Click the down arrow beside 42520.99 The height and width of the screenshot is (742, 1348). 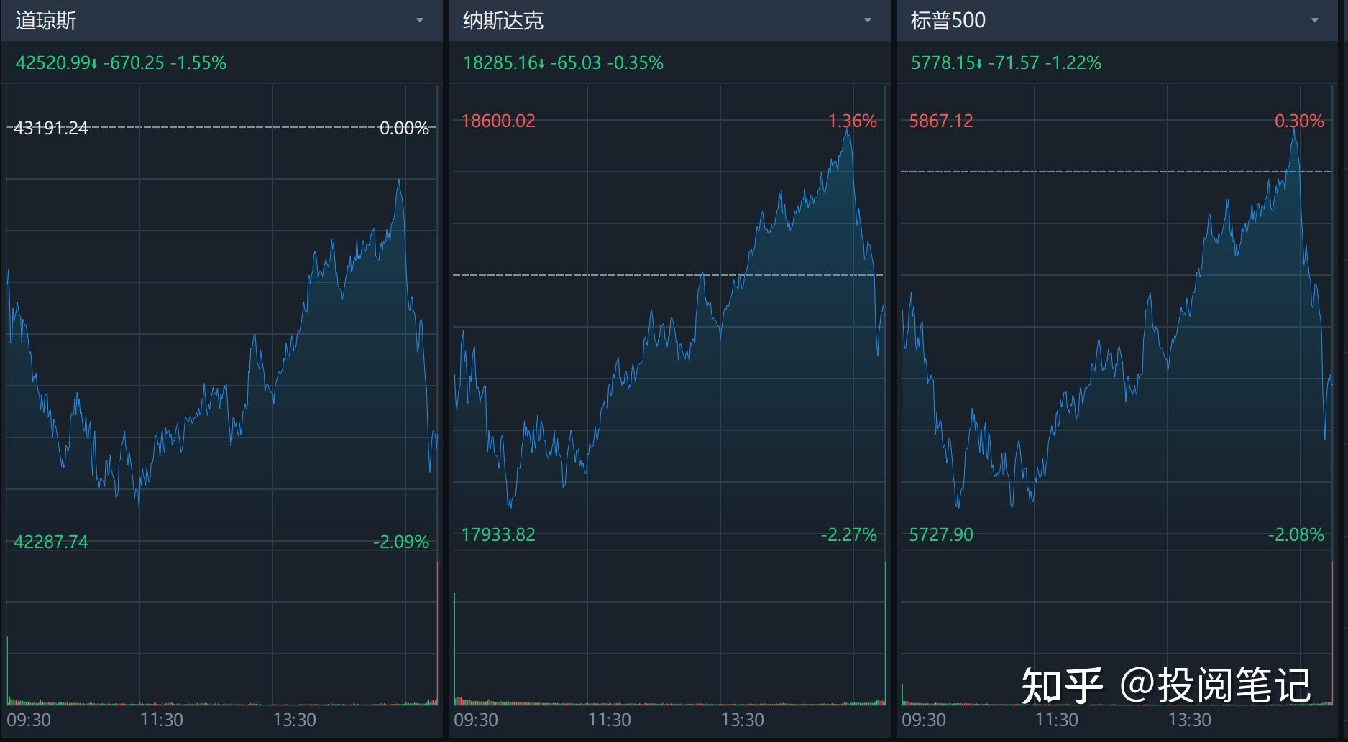pyautogui.click(x=94, y=64)
